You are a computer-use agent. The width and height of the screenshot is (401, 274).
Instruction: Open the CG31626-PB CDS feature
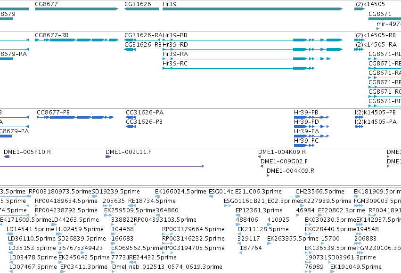click(x=144, y=122)
